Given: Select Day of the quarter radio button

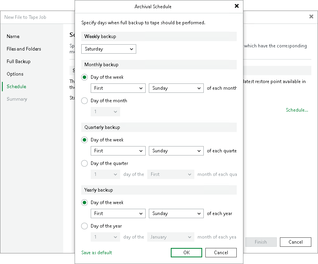Looking at the screenshot, I should tap(84, 163).
